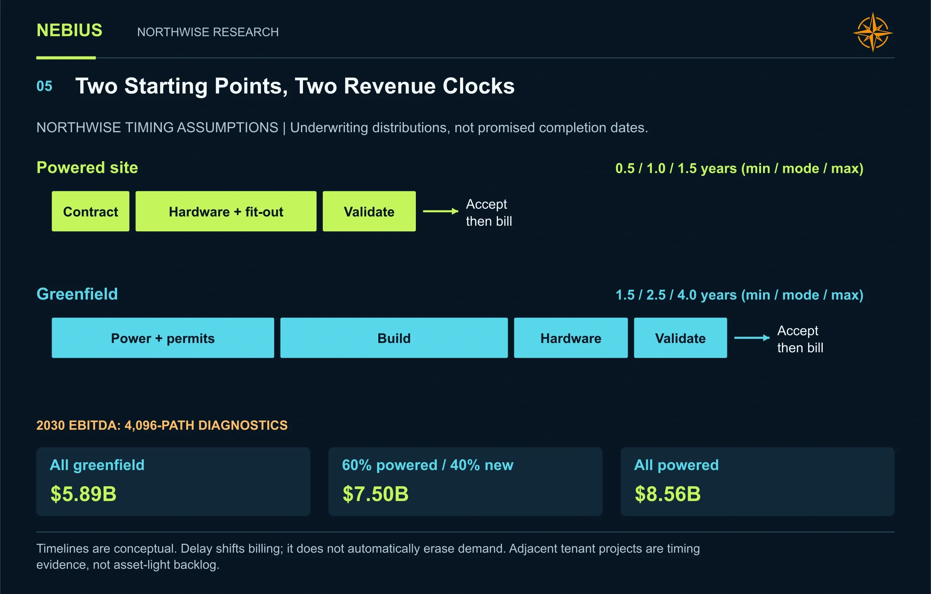Click the '0.5 / 1.0 / 1.5 years' range text
This screenshot has width=931, height=594.
click(739, 168)
